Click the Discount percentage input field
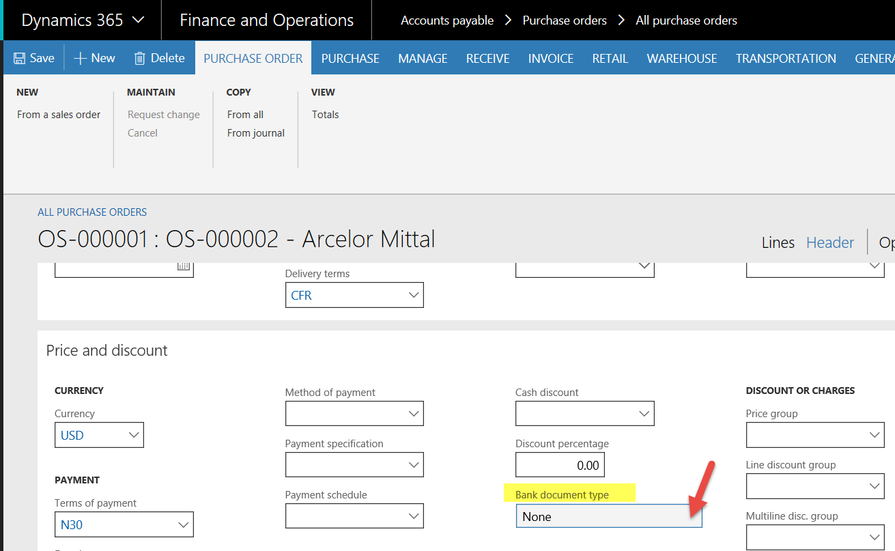 pos(560,465)
